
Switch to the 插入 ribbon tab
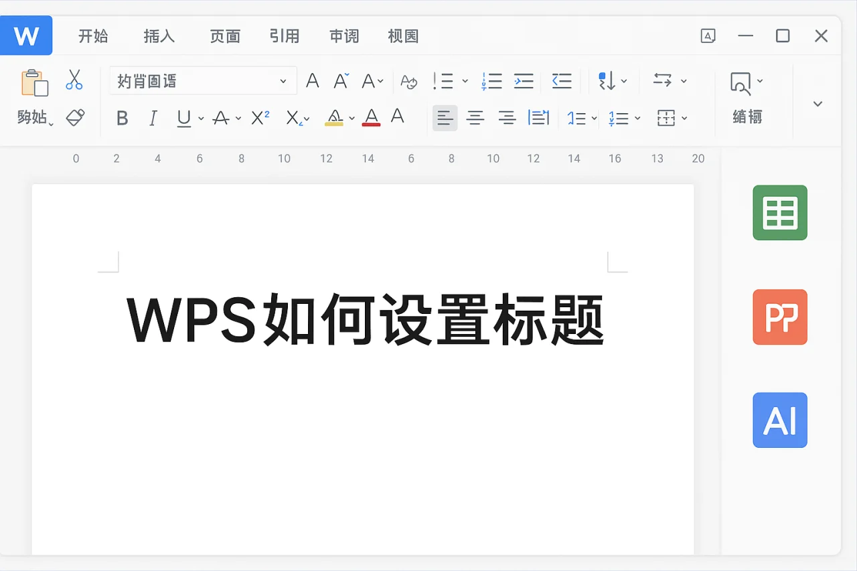coord(159,36)
